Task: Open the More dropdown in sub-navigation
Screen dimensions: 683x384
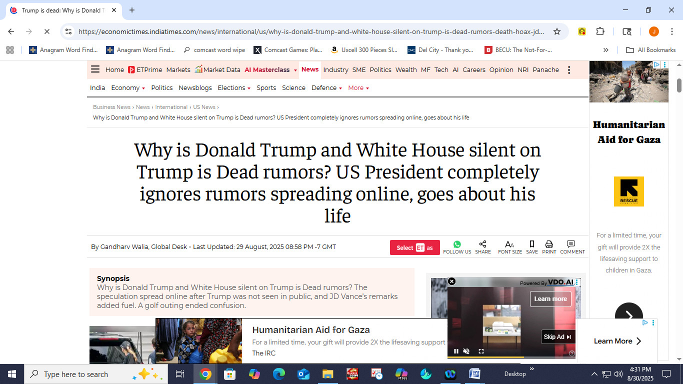Action: pos(358,87)
